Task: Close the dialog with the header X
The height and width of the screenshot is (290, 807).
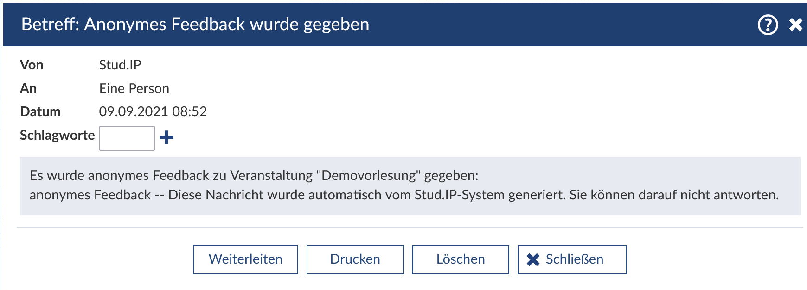Action: pos(795,25)
